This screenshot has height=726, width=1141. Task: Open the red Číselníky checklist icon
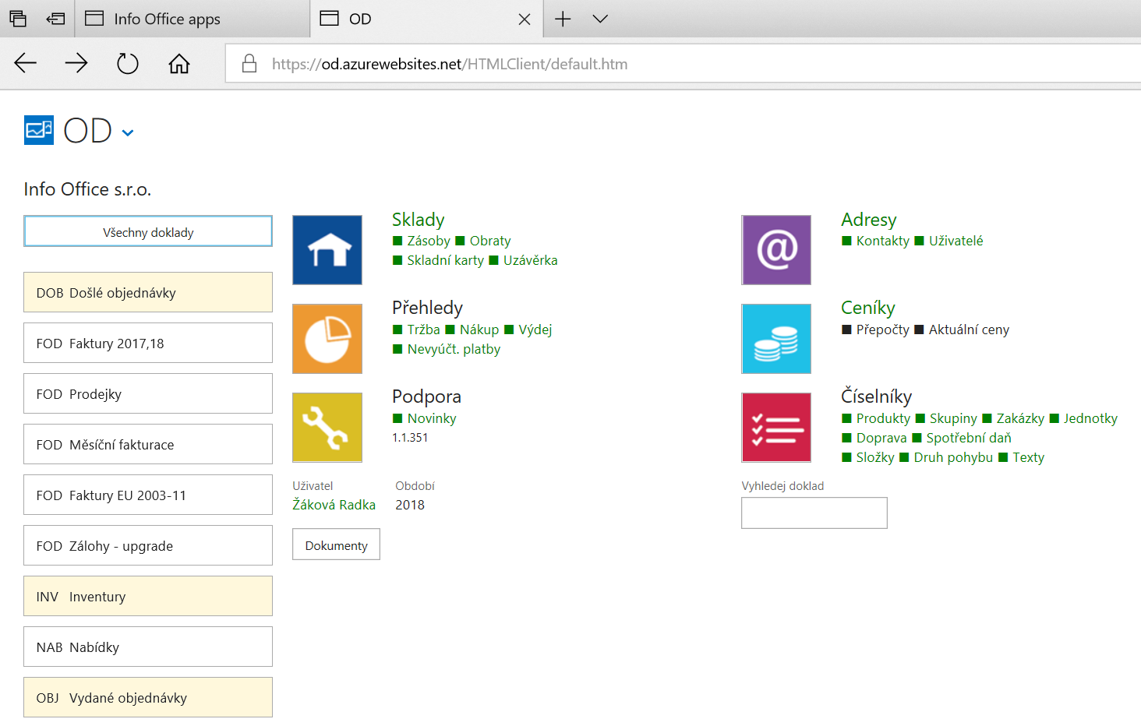coord(776,428)
